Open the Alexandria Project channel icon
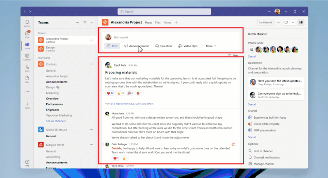Viewport: 328px width, 178px height. click(x=105, y=22)
